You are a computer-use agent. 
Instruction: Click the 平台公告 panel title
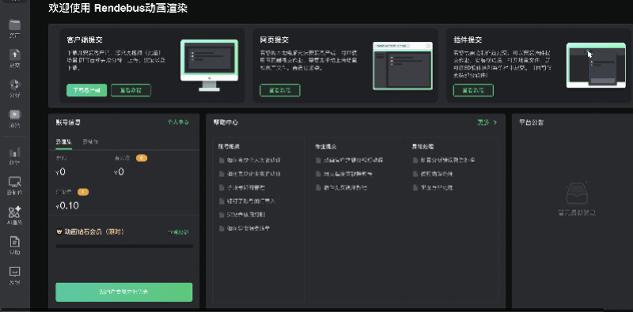[x=531, y=122]
